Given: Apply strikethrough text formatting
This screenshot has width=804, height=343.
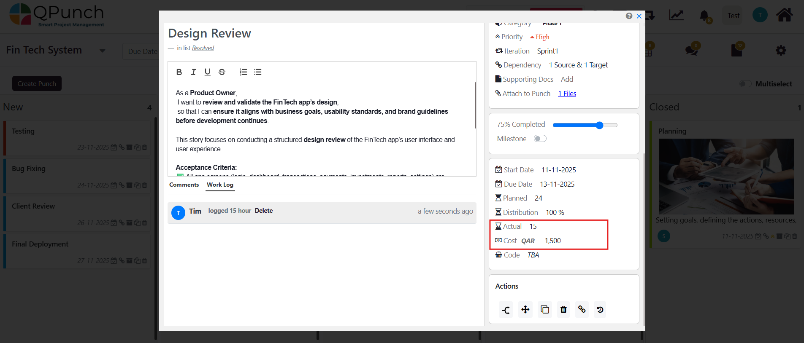Looking at the screenshot, I should [222, 72].
